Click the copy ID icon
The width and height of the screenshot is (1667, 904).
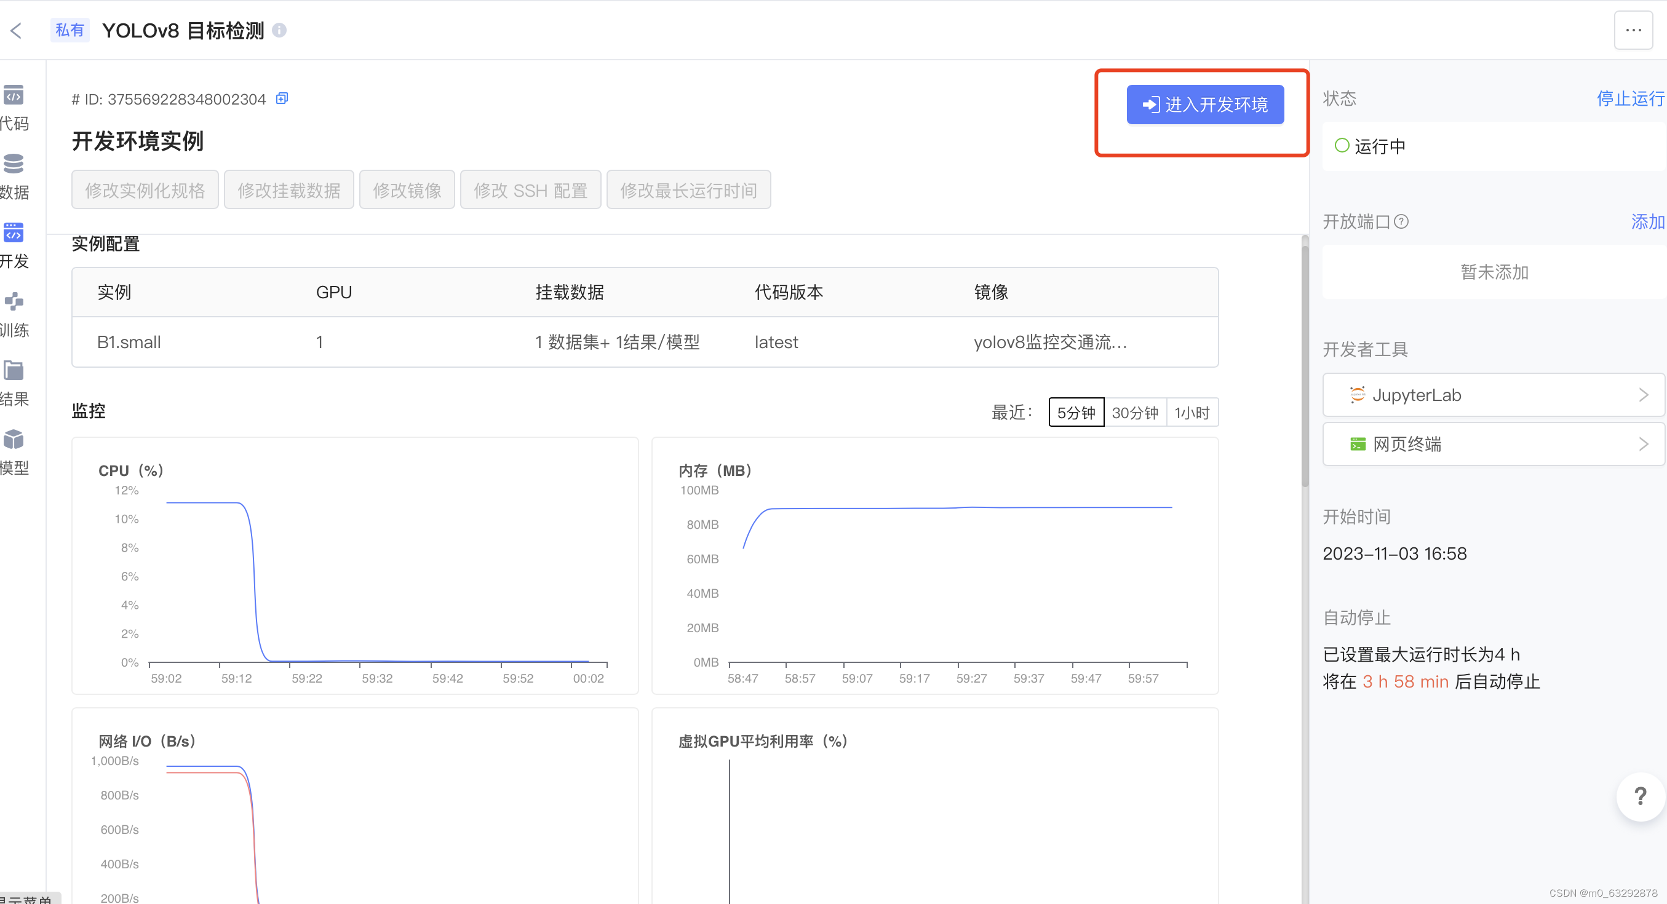pyautogui.click(x=282, y=98)
